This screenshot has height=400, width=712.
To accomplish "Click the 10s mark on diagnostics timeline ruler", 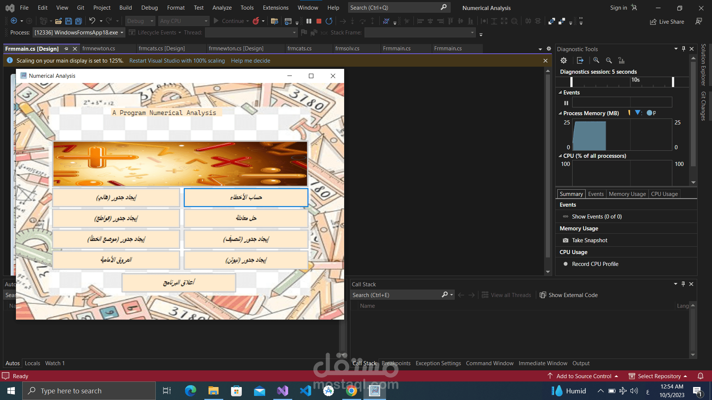I will coord(636,80).
